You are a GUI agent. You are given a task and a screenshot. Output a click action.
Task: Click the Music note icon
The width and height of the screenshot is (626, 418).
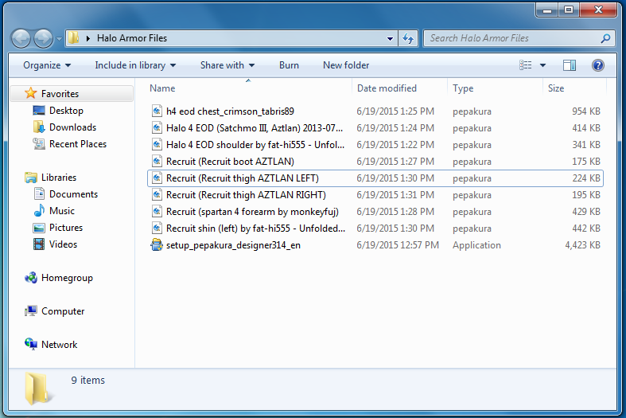click(x=39, y=211)
